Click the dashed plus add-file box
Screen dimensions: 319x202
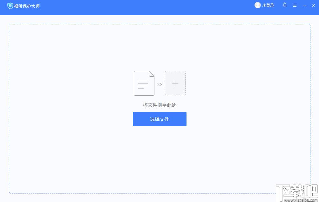[x=175, y=83]
